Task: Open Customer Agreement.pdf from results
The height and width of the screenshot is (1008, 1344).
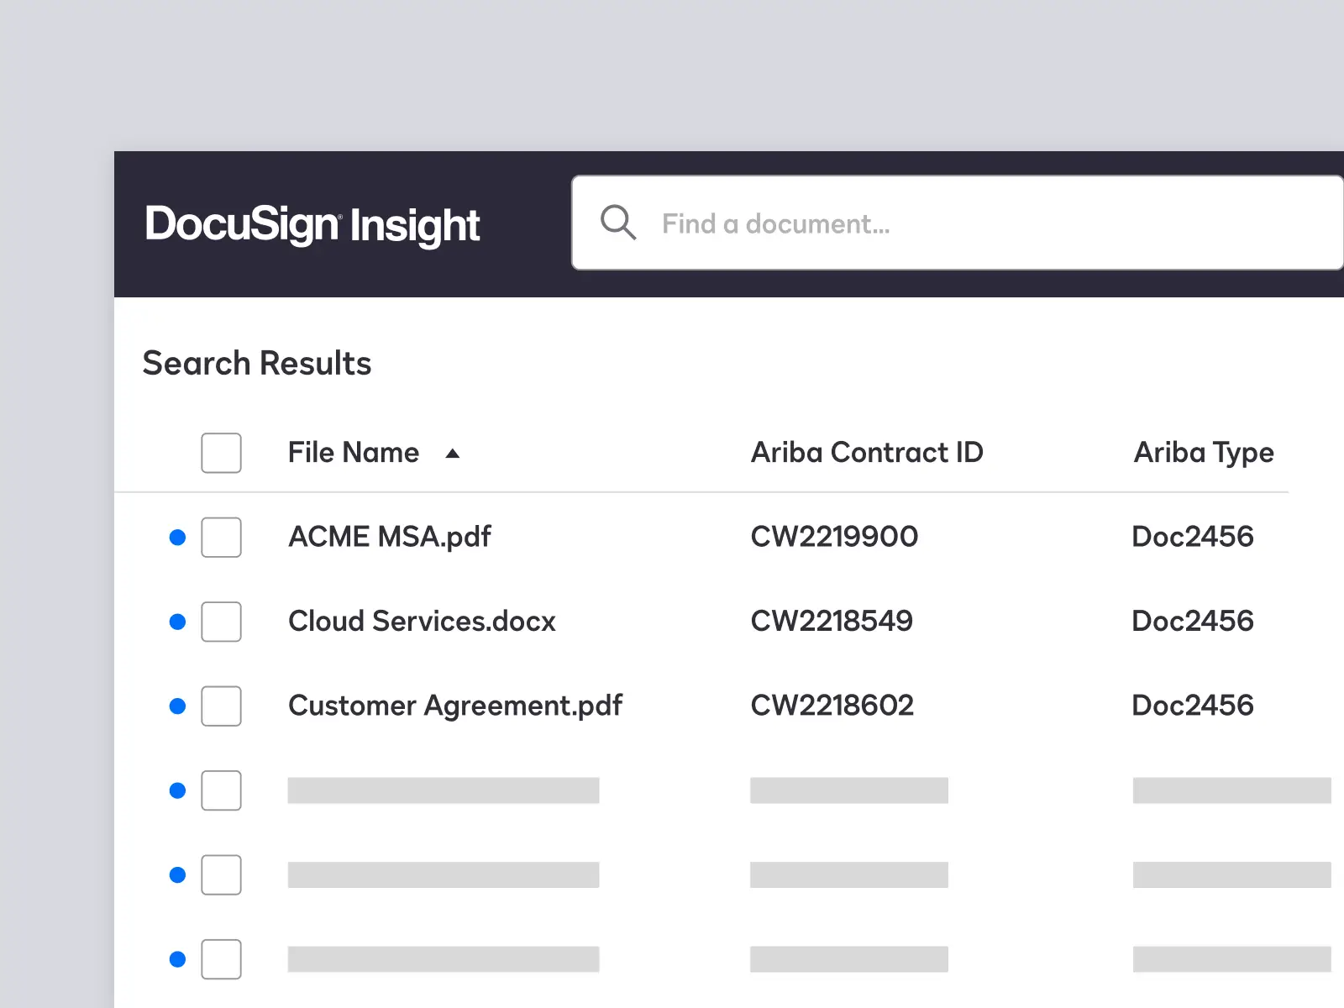Action: tap(455, 706)
